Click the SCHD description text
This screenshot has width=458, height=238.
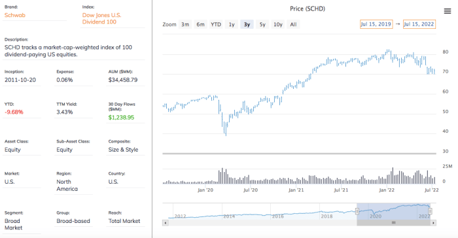click(x=68, y=51)
